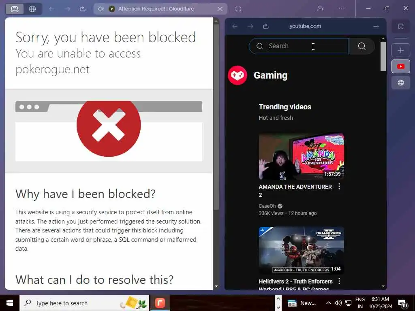Click the YouTube panel vertical scrollbar thumb
This screenshot has height=311, width=415.
[x=383, y=56]
